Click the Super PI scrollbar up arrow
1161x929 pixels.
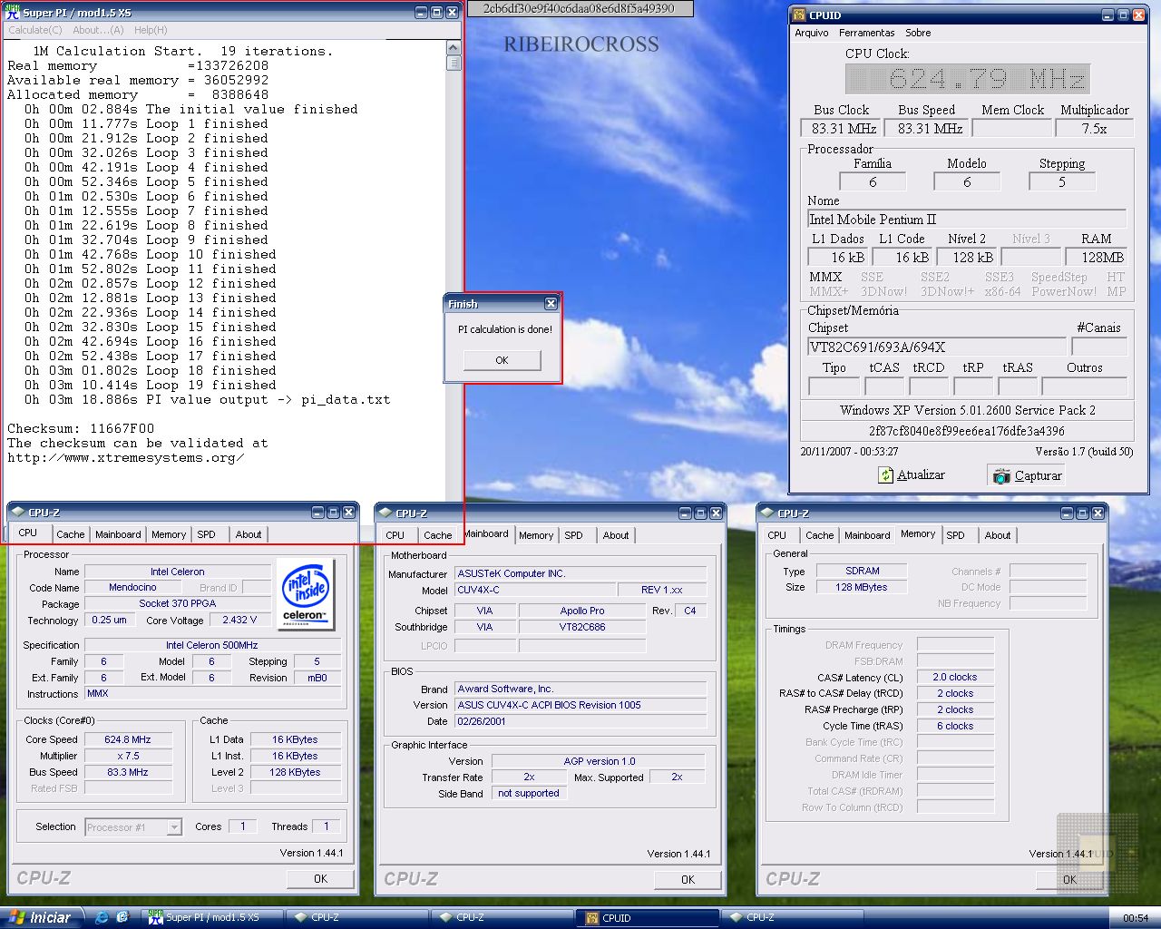coord(454,49)
